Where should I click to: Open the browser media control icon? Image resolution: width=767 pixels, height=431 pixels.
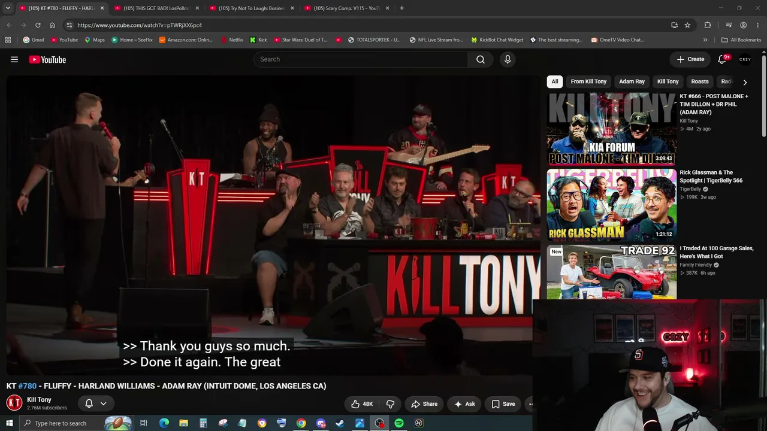click(729, 25)
